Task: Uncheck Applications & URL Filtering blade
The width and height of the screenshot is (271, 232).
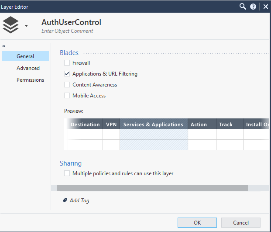Action: [67, 74]
